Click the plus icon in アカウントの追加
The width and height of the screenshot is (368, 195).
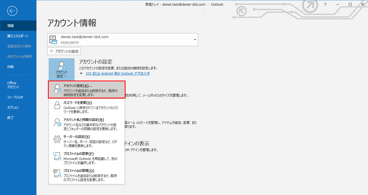click(x=51, y=51)
